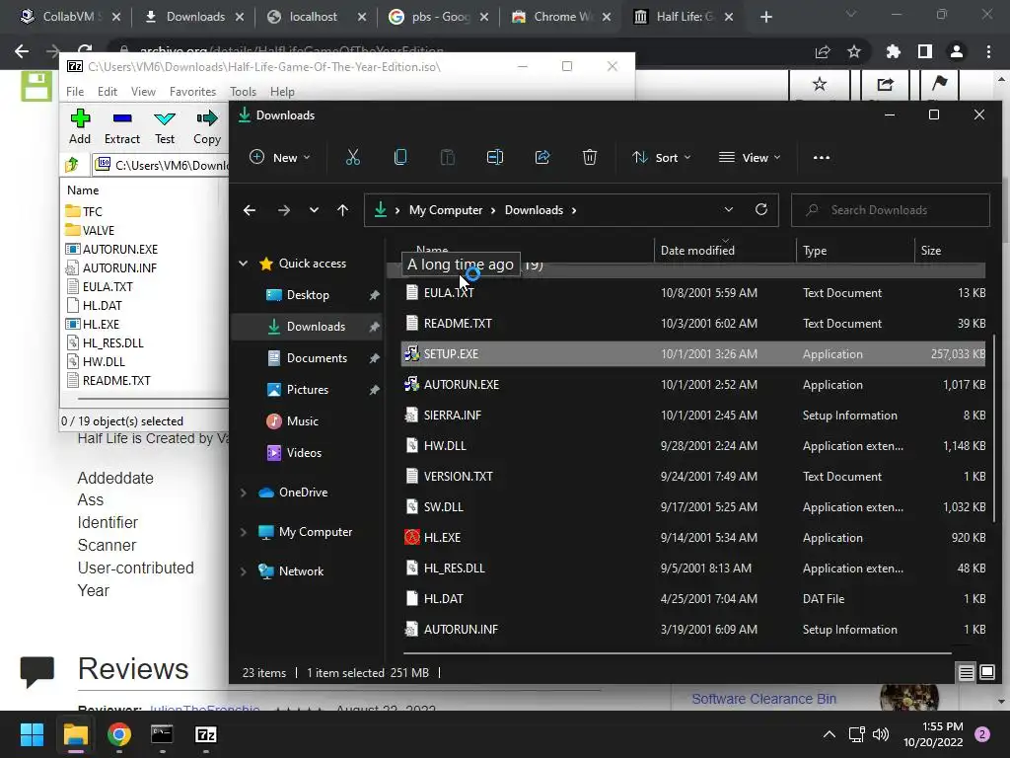Switch to the Downloads Chrome tab
The height and width of the screenshot is (758, 1010).
click(x=195, y=17)
